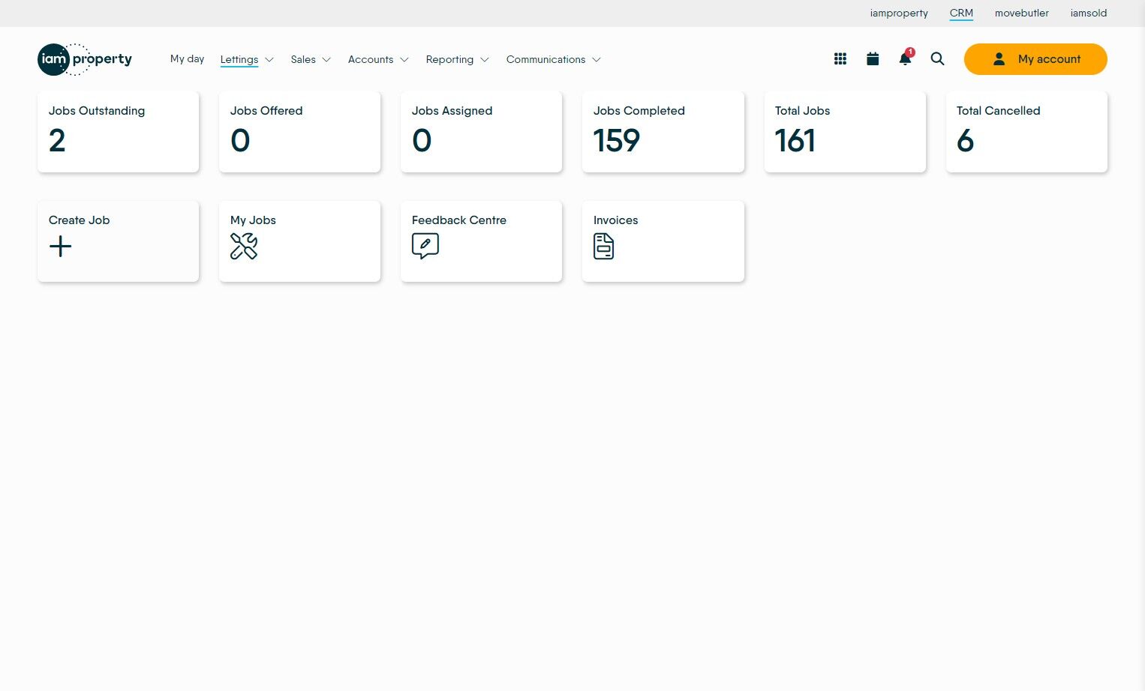This screenshot has height=691, width=1145.
Task: Follow the movebutler link
Action: click(x=1022, y=13)
